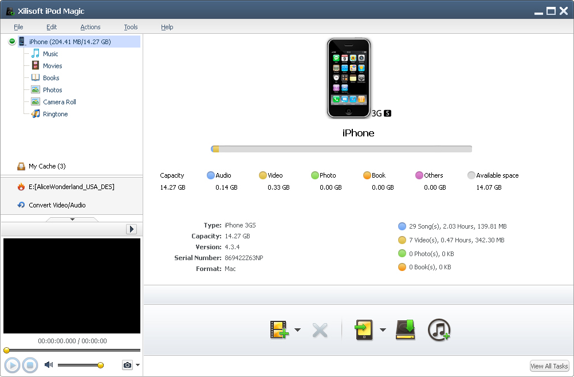Open the Books library node
The width and height of the screenshot is (574, 377).
click(51, 78)
